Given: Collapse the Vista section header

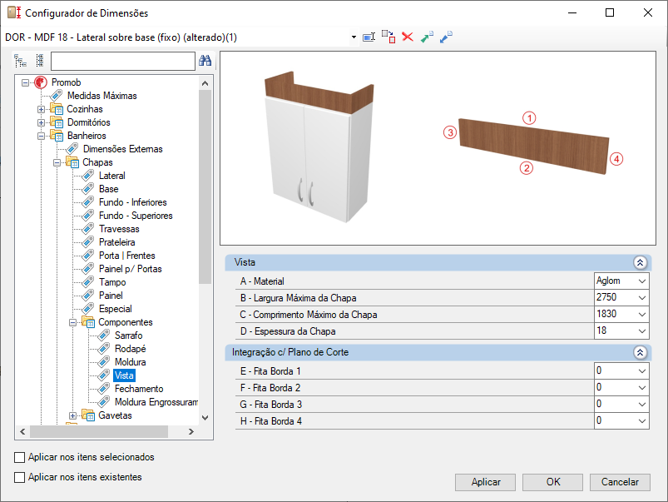Looking at the screenshot, I should coord(640,262).
